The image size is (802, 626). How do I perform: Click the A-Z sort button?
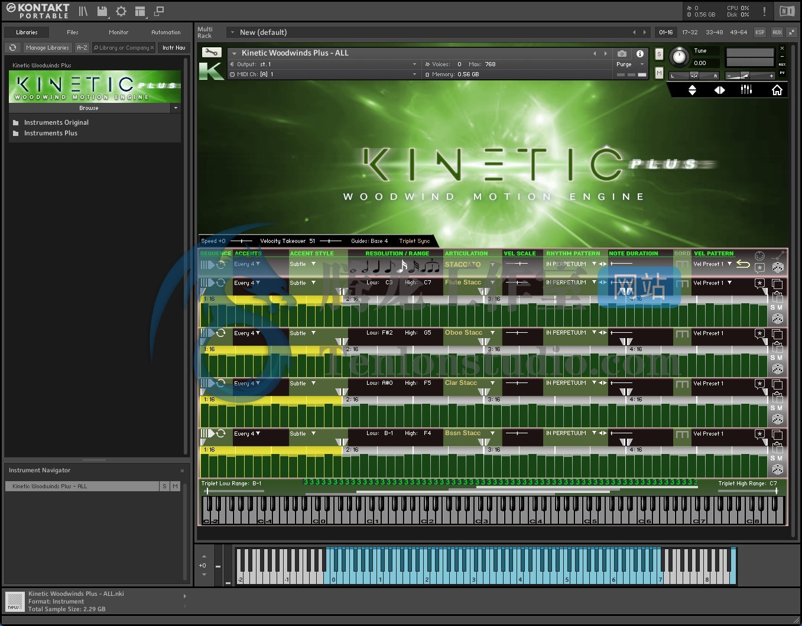(82, 48)
